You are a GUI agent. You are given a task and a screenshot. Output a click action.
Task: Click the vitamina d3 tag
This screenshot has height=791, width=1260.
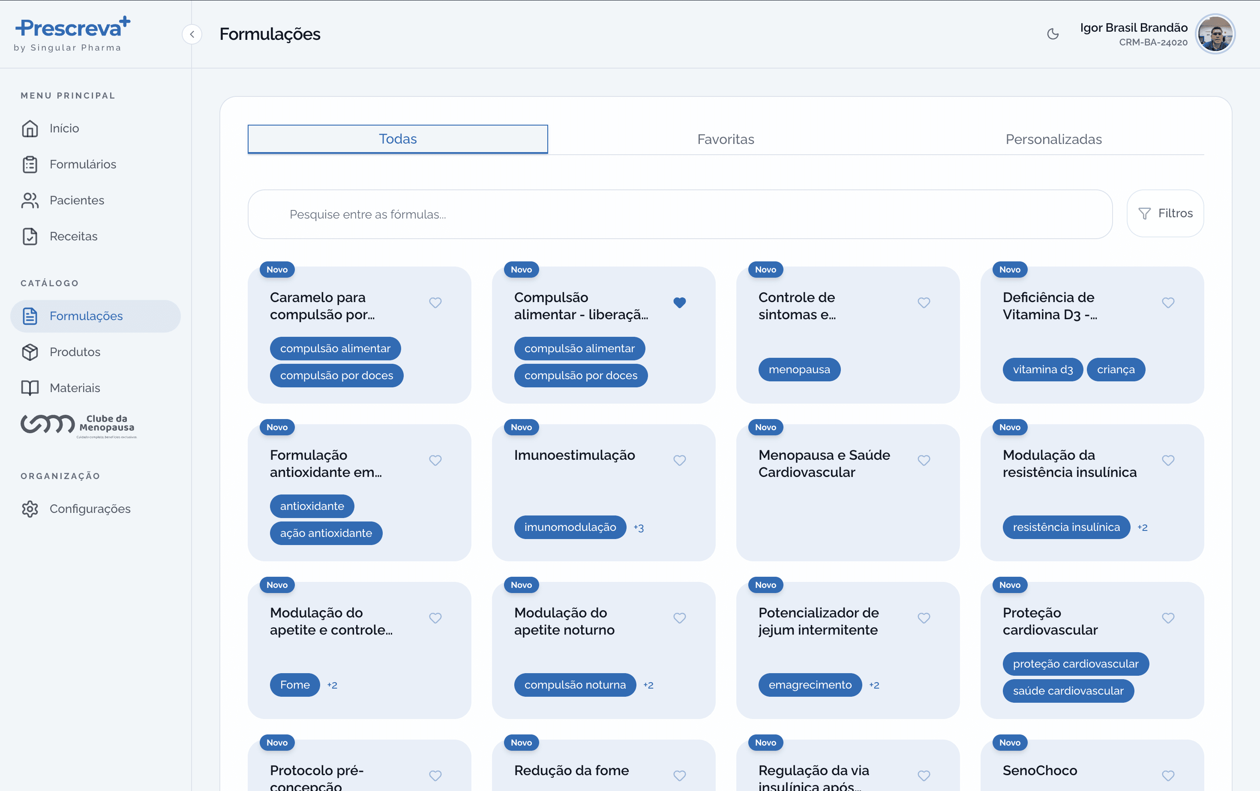1042,370
